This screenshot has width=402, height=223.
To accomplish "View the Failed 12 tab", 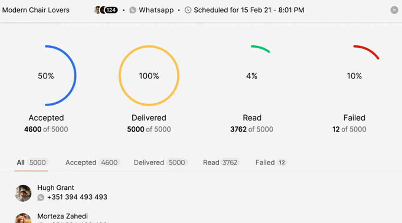I will point(271,162).
